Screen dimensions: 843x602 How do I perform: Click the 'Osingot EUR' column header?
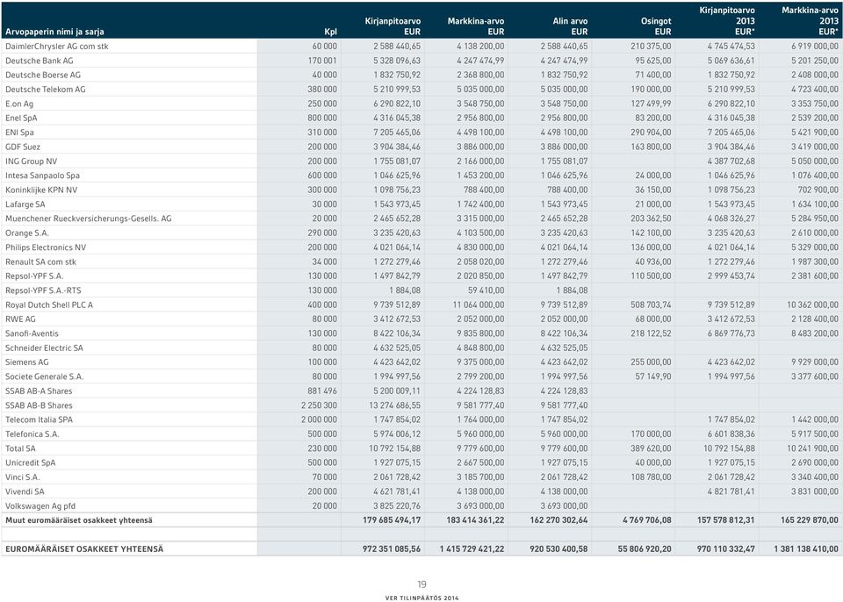click(x=655, y=26)
